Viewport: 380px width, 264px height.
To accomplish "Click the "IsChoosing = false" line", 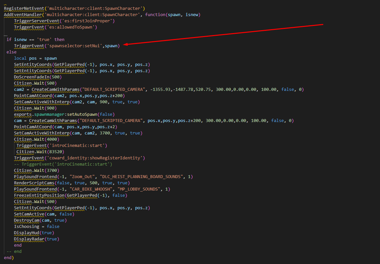I will [37, 226].
